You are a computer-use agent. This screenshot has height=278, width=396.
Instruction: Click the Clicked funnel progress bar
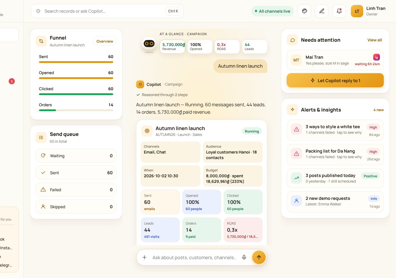[x=76, y=94]
